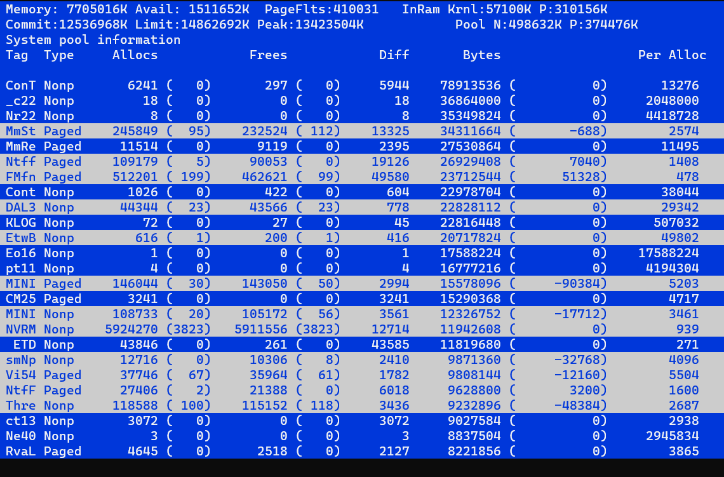Click the bytes change value 51328
The height and width of the screenshot is (477, 724).
(580, 177)
